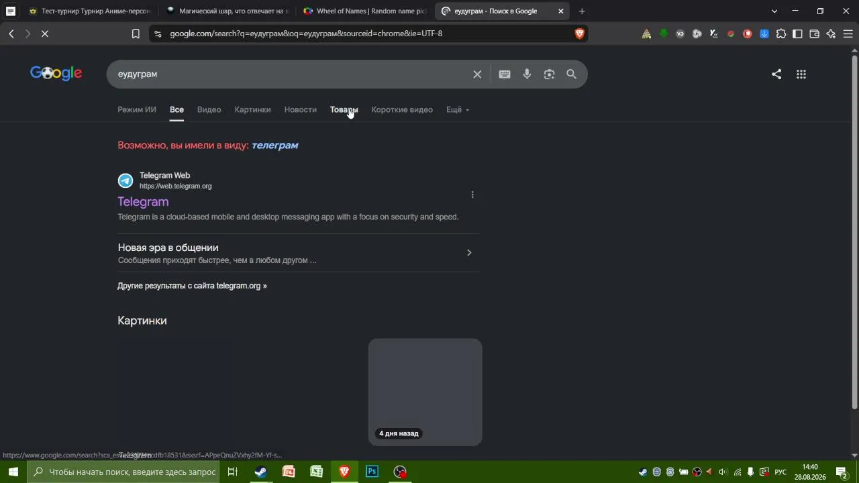The image size is (859, 483).
Task: Switch the РУС input language indicator
Action: tap(780, 472)
